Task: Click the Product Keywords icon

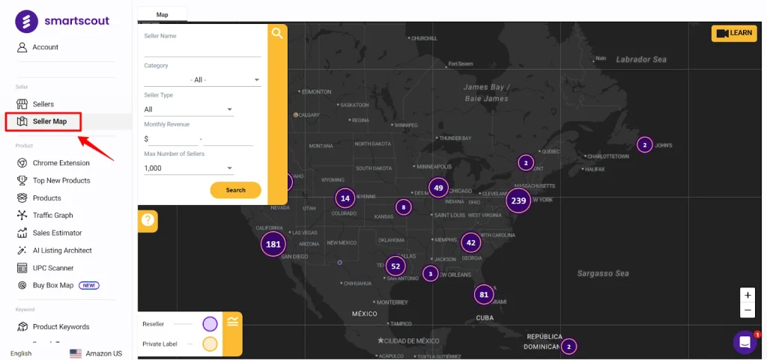Action: (22, 327)
